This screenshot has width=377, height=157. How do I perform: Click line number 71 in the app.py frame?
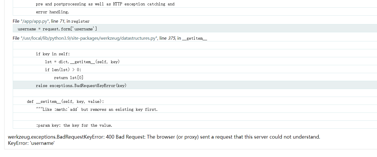(x=62, y=21)
